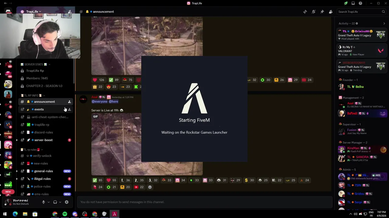Open the Members: 7445 locked voice channel
Image resolution: width=389 pixels, height=218 pixels.
(45, 78)
